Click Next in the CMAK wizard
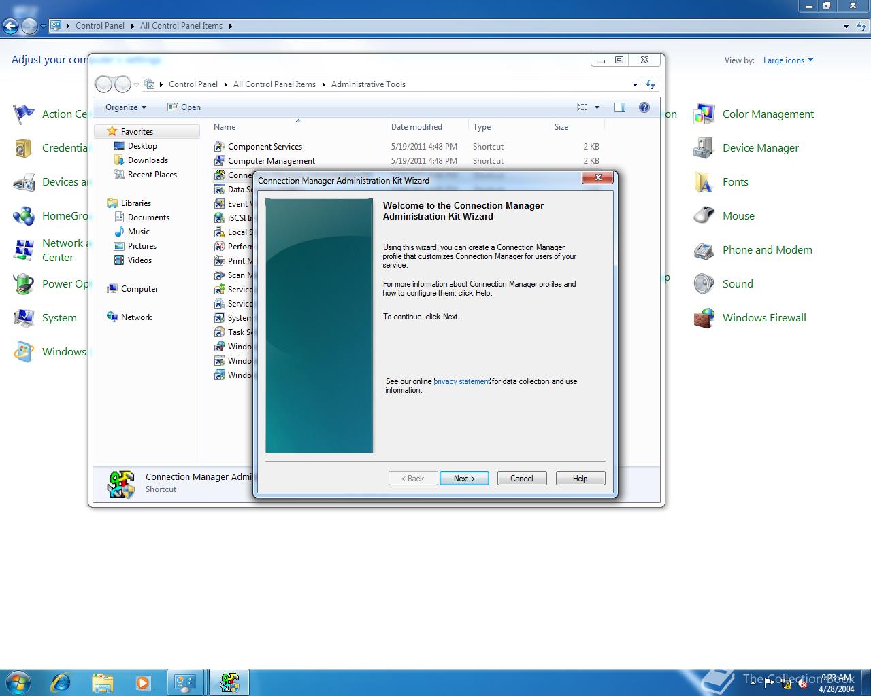 click(x=463, y=478)
